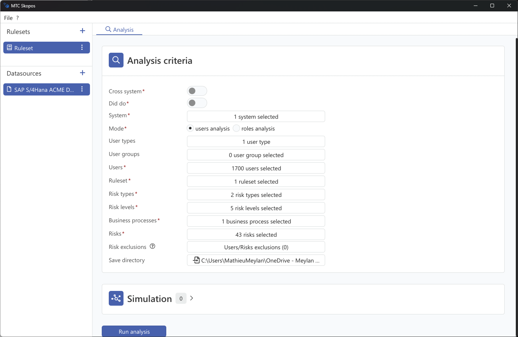Image resolution: width=518 pixels, height=337 pixels.
Task: Open the Users/Risks exclusions dialog
Action: click(x=256, y=247)
